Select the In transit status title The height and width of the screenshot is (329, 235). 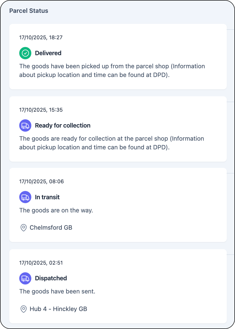coord(47,197)
